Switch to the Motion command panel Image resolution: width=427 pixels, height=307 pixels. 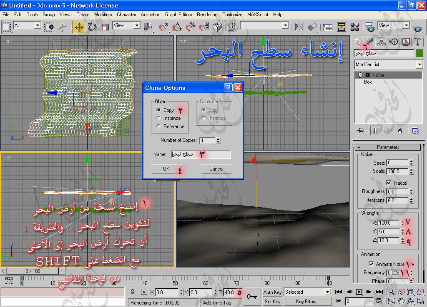(x=394, y=42)
